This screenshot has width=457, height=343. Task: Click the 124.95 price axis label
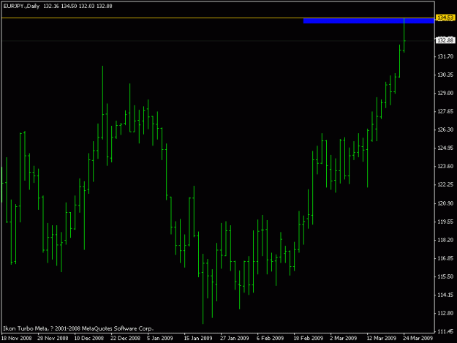click(445, 148)
